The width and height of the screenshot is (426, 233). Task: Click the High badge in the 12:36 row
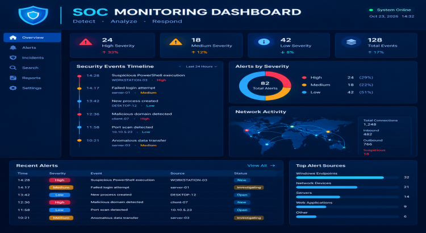60,202
